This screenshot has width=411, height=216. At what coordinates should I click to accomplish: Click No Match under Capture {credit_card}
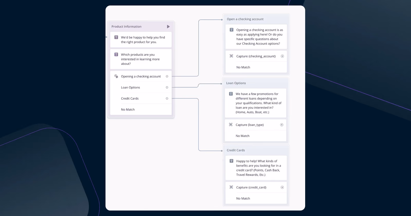[243, 199]
